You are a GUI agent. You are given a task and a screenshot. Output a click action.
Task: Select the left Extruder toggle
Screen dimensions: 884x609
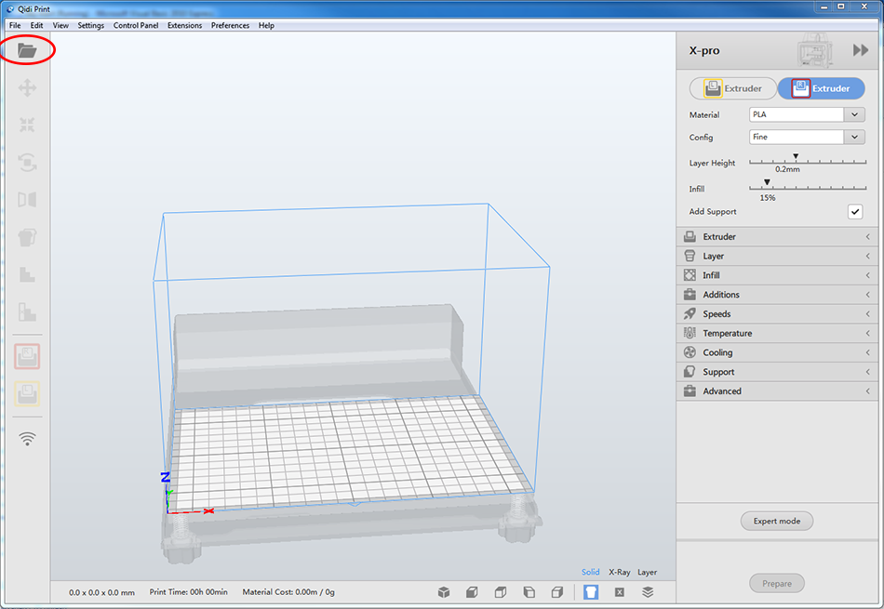click(x=732, y=88)
